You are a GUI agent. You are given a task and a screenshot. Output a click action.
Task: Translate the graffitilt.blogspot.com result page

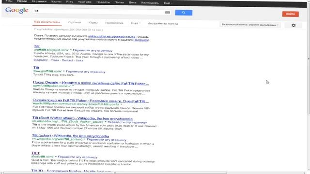93,50
